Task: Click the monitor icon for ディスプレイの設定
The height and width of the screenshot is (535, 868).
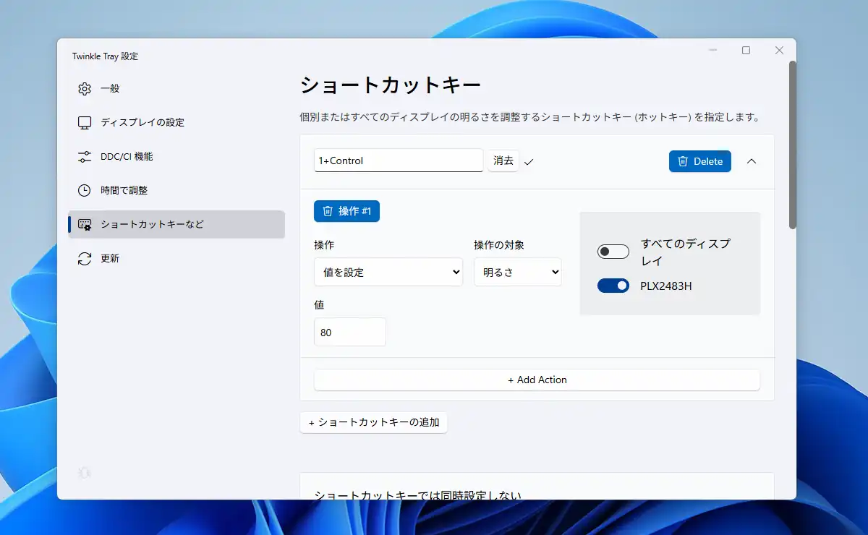Action: [85, 123]
